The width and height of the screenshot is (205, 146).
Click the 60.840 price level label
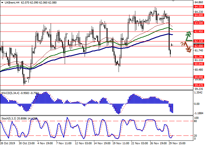(199, 64)
